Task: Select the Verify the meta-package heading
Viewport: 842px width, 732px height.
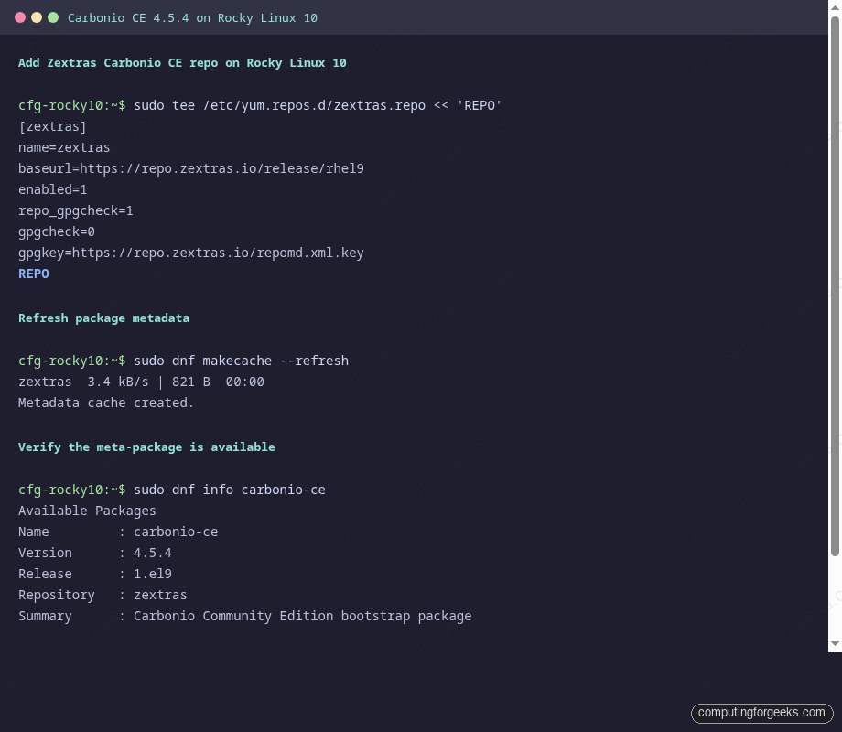Action: (146, 447)
